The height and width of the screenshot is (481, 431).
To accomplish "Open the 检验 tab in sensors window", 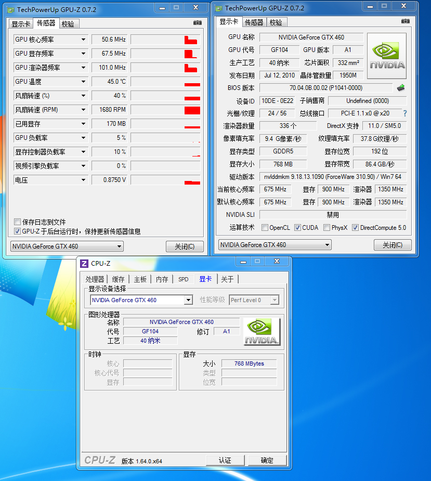I will [68, 23].
